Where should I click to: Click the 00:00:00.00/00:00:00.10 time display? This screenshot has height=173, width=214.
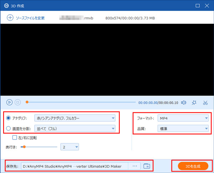158,103
